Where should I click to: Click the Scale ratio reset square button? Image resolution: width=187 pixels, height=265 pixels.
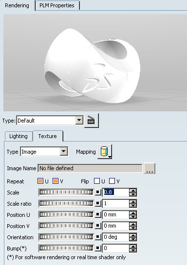tap(98, 203)
